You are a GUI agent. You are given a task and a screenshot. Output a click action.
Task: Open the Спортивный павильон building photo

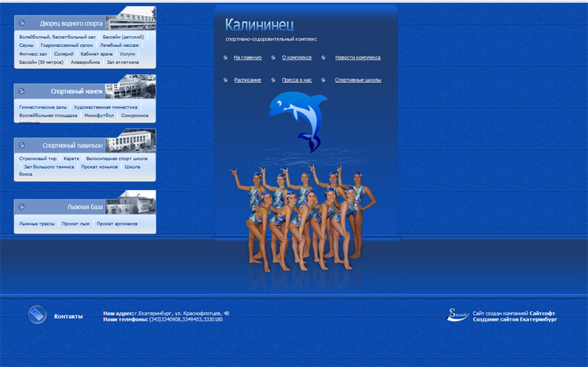tap(131, 141)
